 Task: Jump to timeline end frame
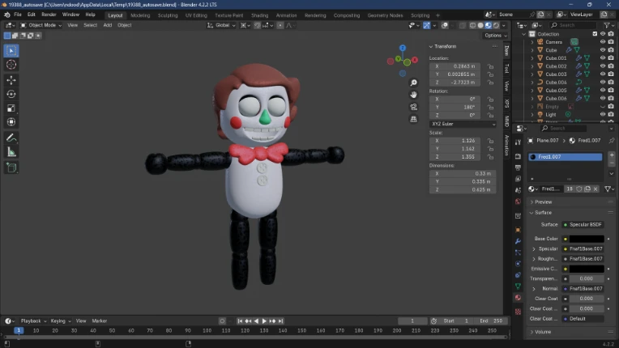pyautogui.click(x=280, y=321)
